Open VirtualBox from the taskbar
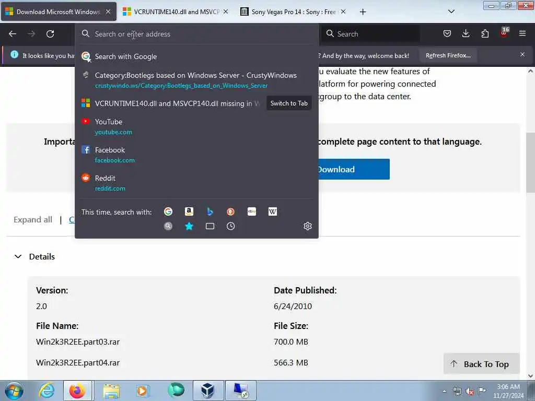 208,391
